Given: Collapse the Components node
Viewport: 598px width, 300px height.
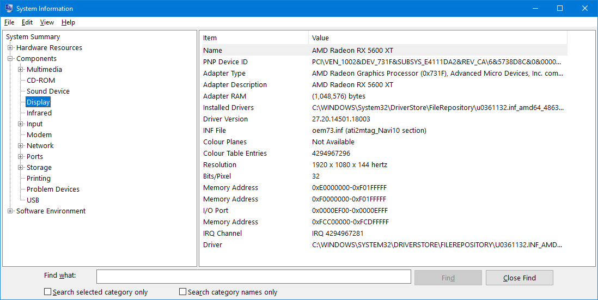Looking at the screenshot, I should point(10,59).
